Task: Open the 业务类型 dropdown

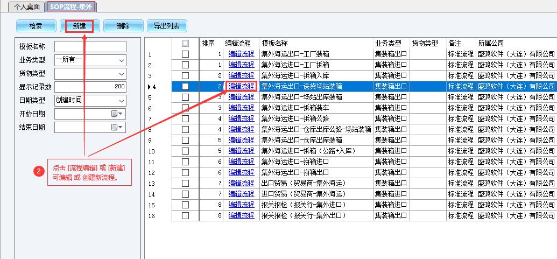Action: [121, 60]
